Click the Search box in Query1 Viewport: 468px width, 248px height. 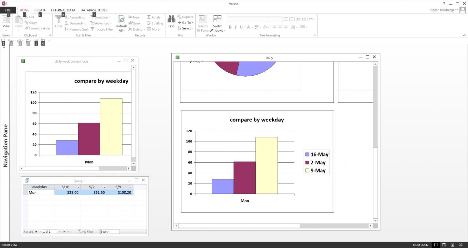110,232
